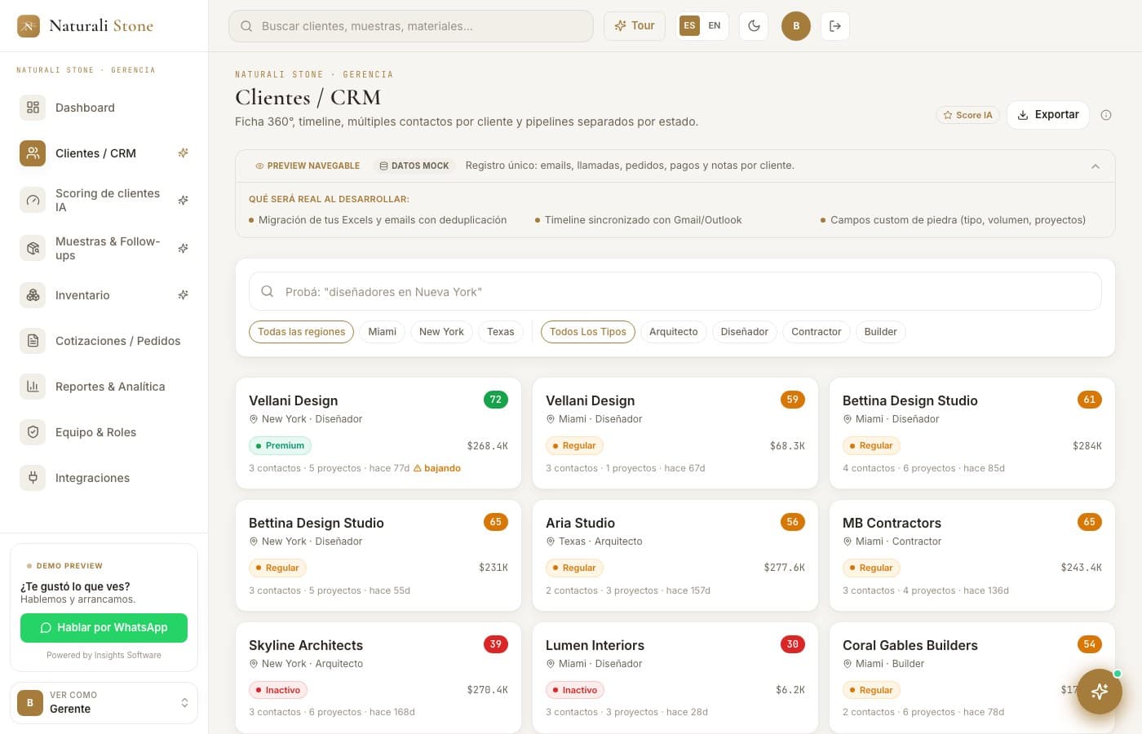Open Equipo & Roles shield icon
Viewport: 1142px width, 734px height.
point(33,432)
